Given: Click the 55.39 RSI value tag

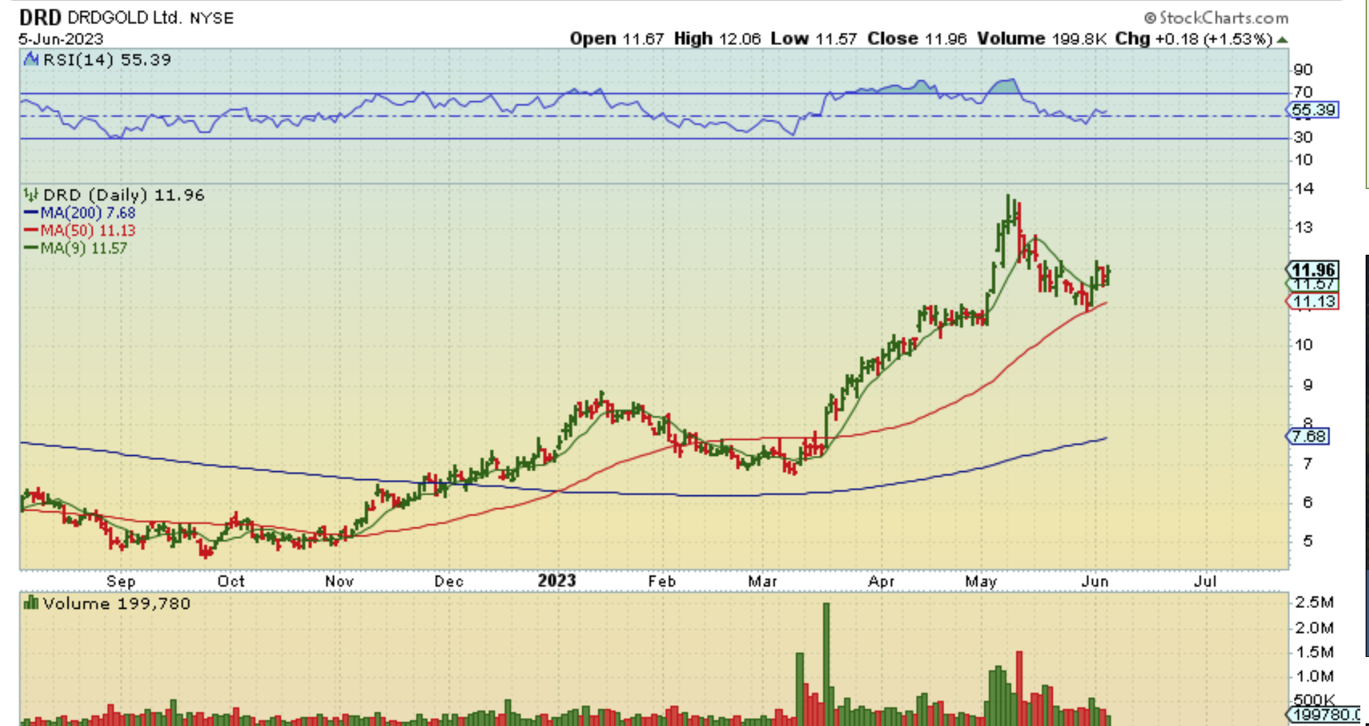Looking at the screenshot, I should point(1313,110).
